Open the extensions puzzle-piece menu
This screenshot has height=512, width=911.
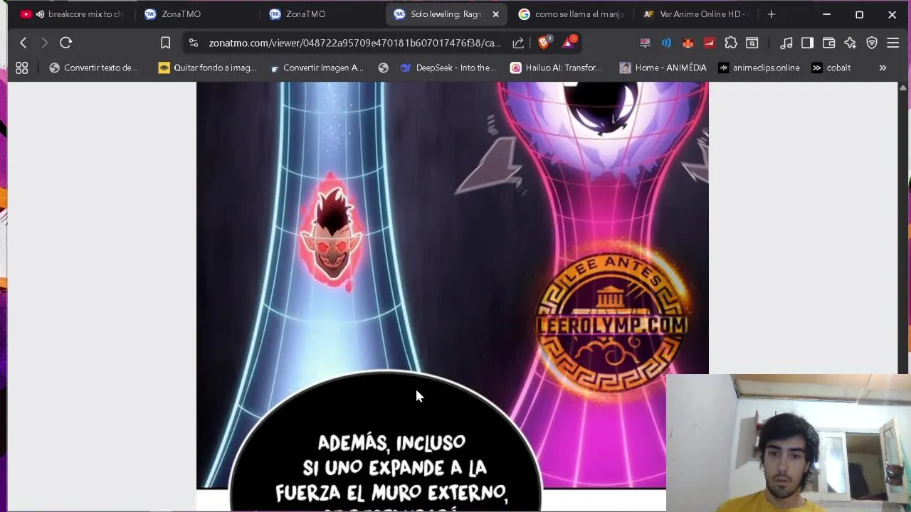pyautogui.click(x=731, y=43)
